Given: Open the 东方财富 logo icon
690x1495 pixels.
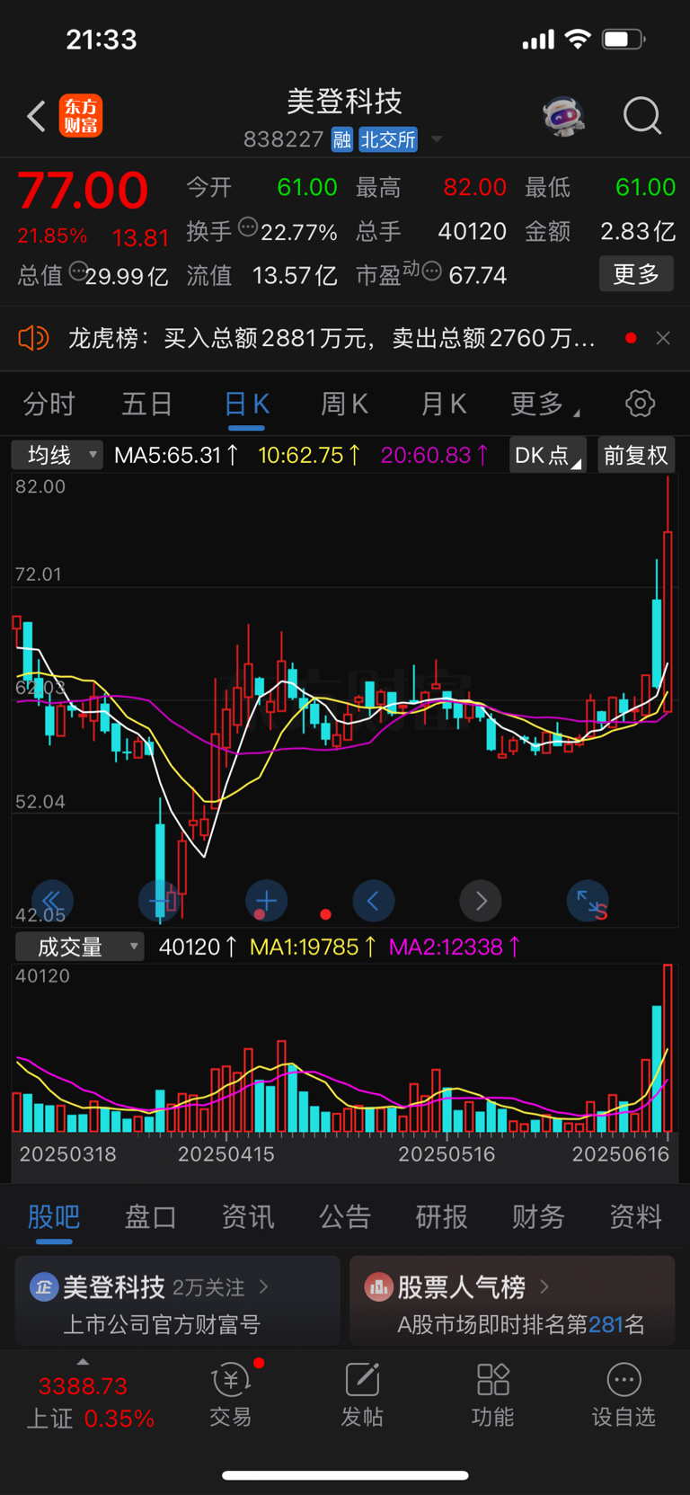Looking at the screenshot, I should click(81, 116).
